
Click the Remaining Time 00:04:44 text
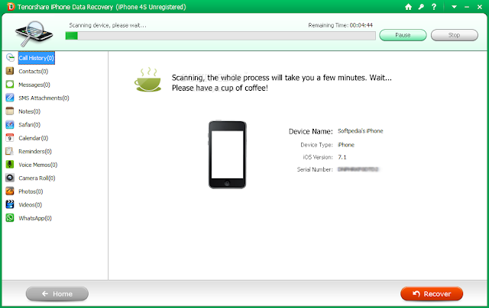(x=341, y=25)
